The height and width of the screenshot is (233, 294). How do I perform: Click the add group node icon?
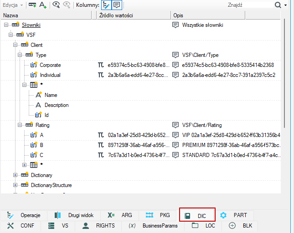coord(32,5)
